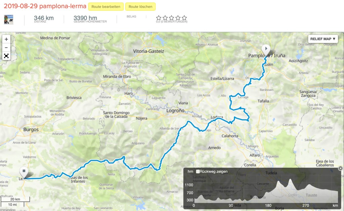
Task: Zoom in on the map
Action: point(6,39)
